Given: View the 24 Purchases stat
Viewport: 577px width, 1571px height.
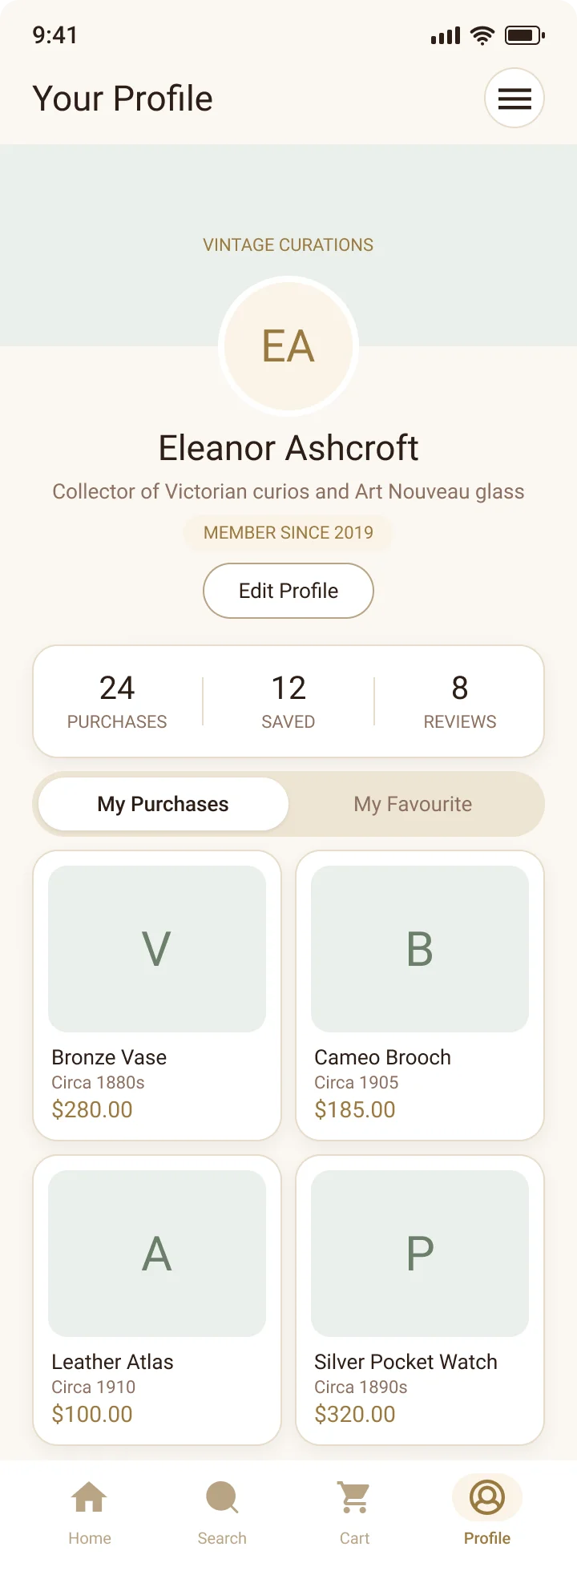Looking at the screenshot, I should click(117, 701).
